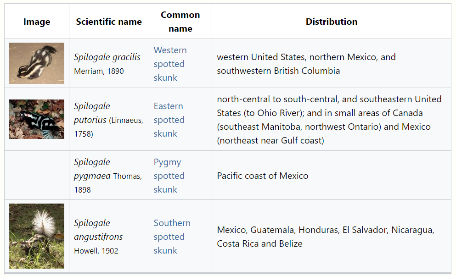Click the 'Merriam, 1890' authority text
456x276 pixels.
(x=99, y=72)
